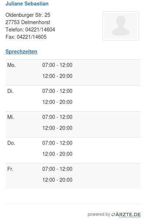Image resolution: width=146 pixels, height=222 pixels.
Task: Click Monday's 07:00 - 12:00 time slot
Action: click(x=57, y=65)
